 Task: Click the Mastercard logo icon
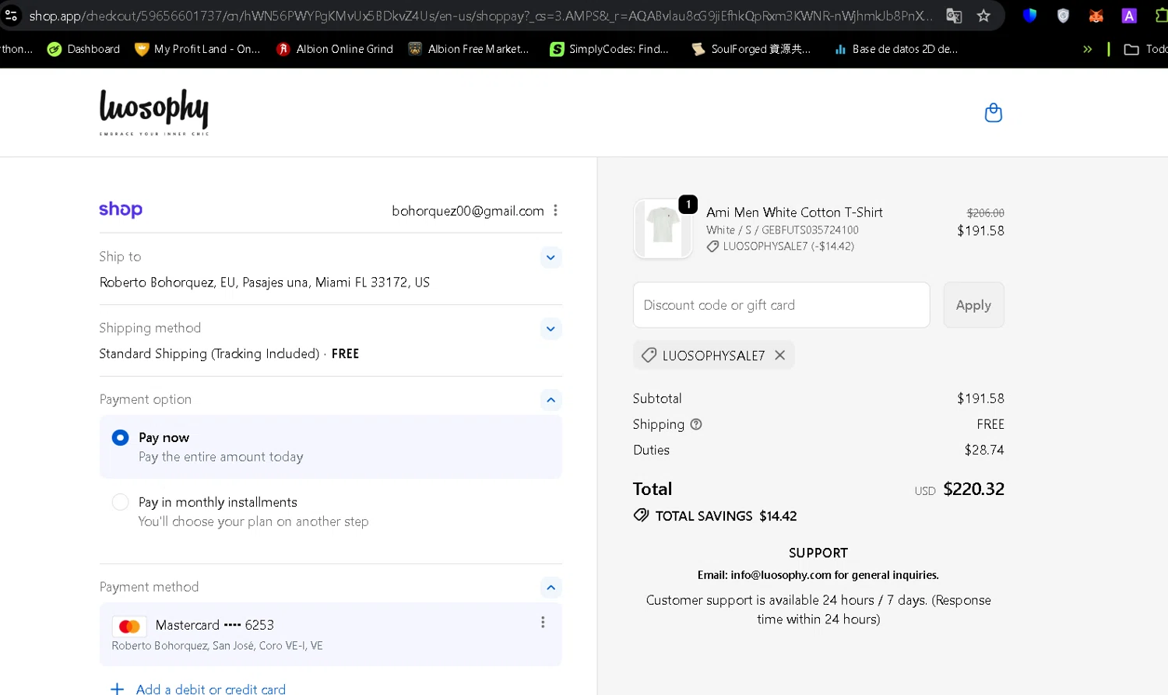[129, 627]
